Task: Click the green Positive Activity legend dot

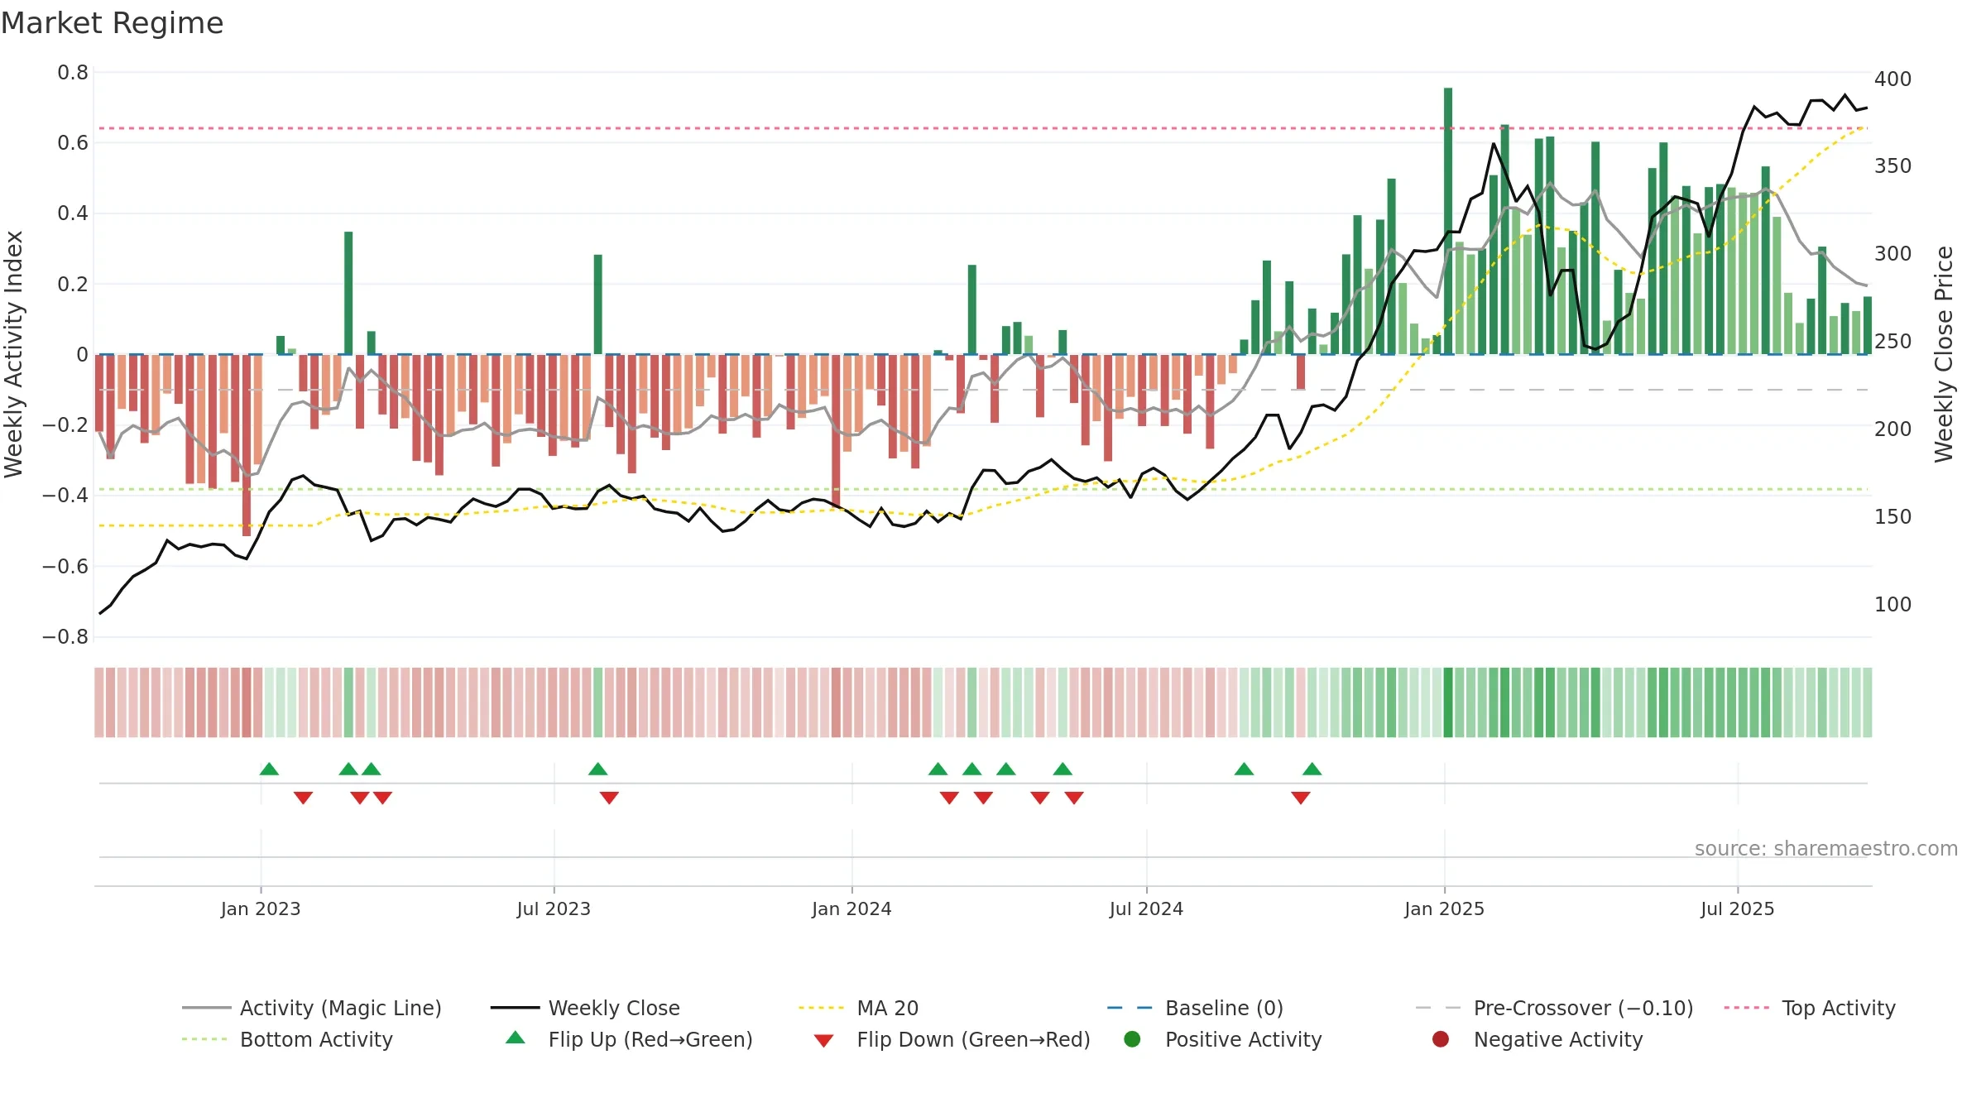Action: click(1132, 1038)
